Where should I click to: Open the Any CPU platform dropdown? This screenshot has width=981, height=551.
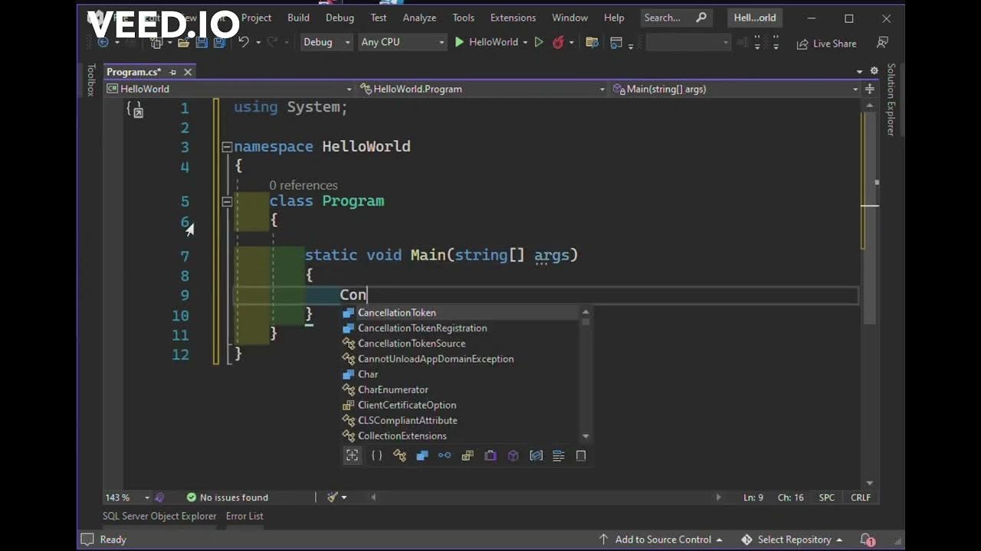click(x=402, y=42)
